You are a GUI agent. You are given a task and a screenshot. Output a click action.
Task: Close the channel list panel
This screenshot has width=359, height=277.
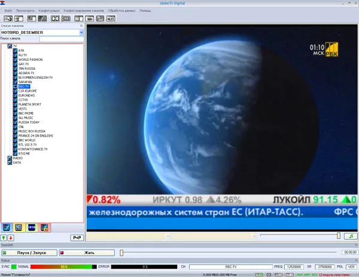click(81, 26)
